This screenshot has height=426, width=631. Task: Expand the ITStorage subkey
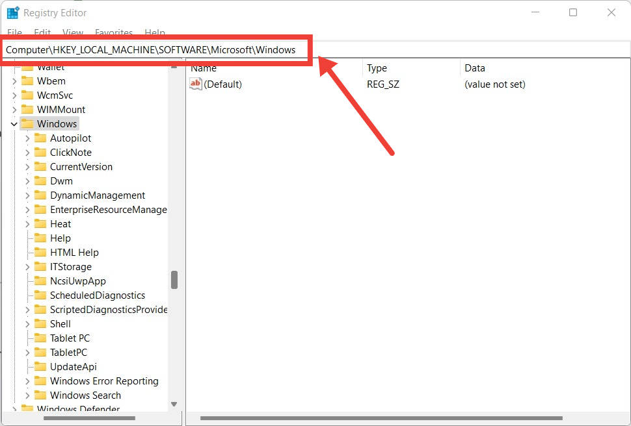tap(27, 267)
